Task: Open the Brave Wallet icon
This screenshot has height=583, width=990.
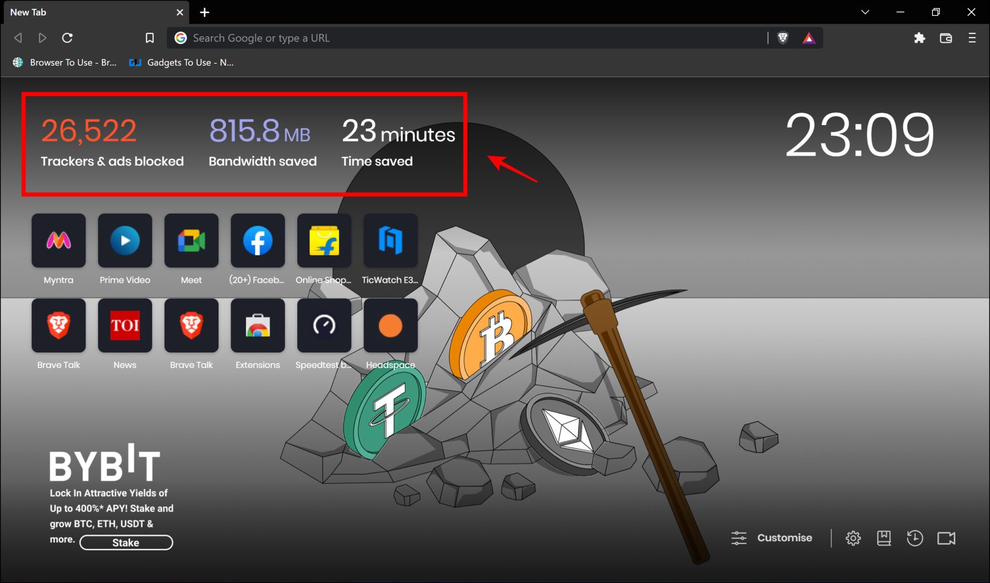Action: tap(946, 38)
